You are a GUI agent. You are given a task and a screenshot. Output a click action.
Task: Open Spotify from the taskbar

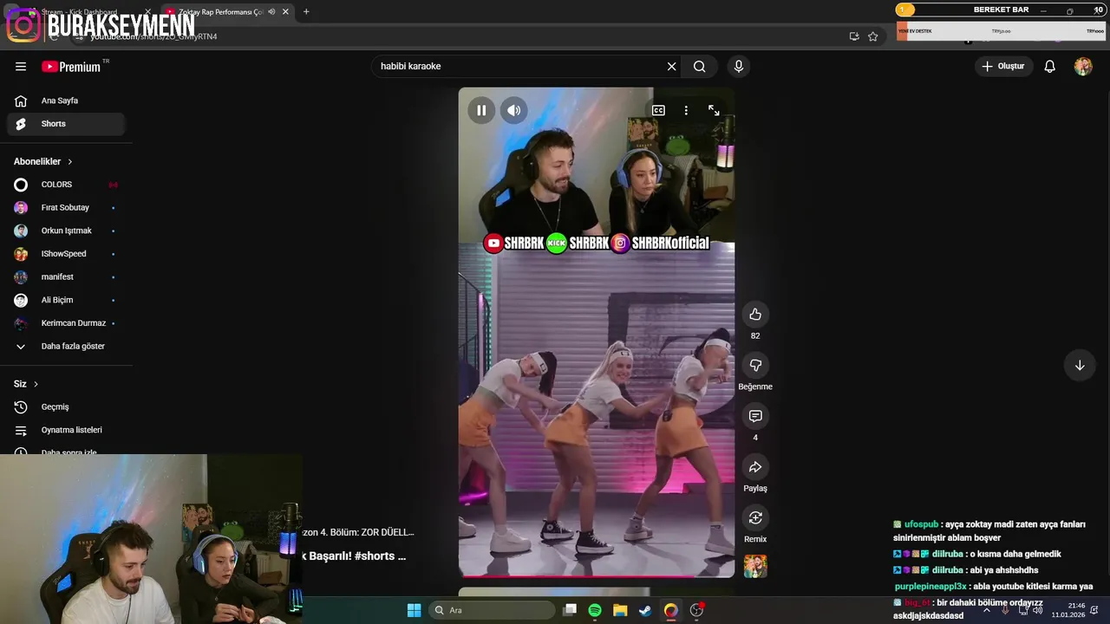(595, 610)
